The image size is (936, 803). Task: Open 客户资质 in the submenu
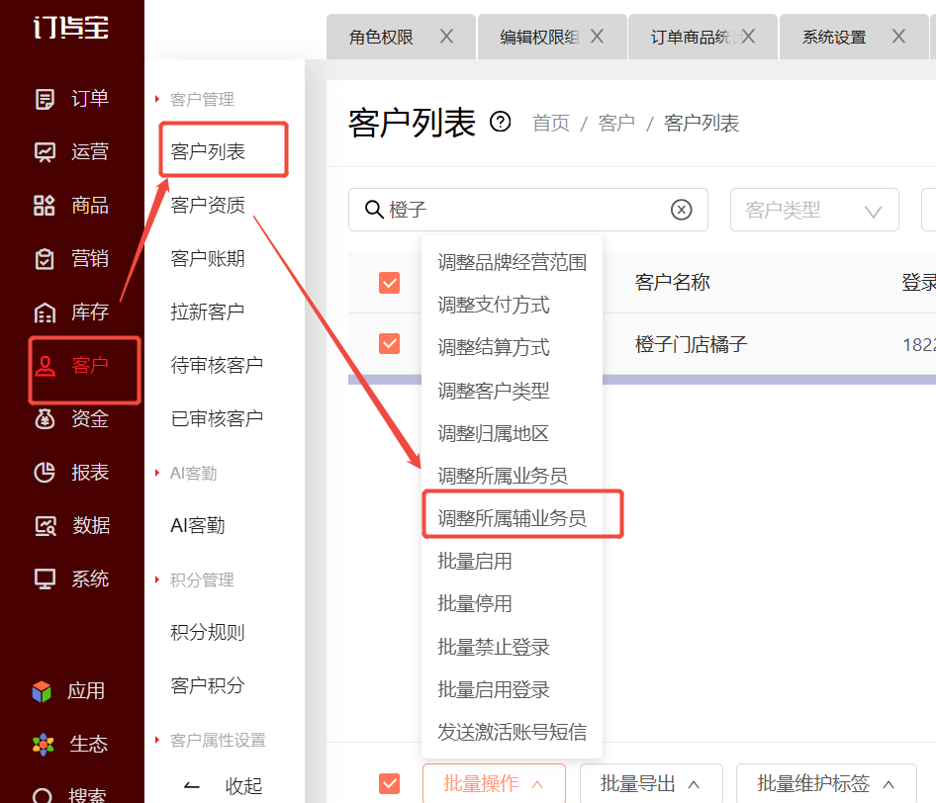(208, 206)
